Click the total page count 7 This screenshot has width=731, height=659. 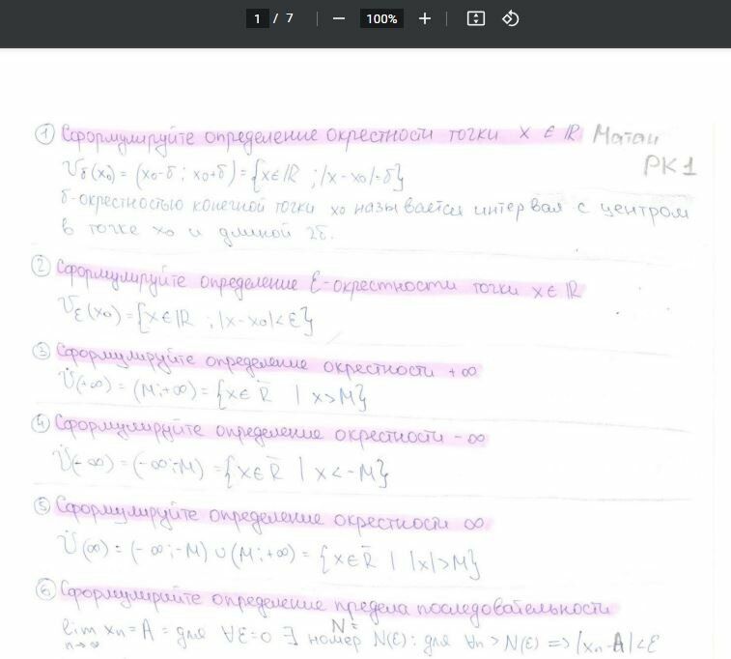pos(290,18)
